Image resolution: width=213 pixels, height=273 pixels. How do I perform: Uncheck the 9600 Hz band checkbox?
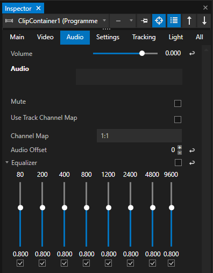tap(171, 263)
